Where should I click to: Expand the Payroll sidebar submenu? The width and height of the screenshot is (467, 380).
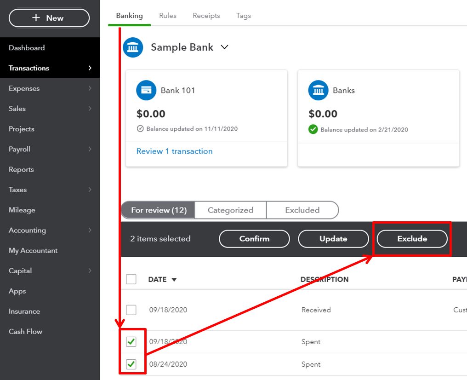[90, 149]
